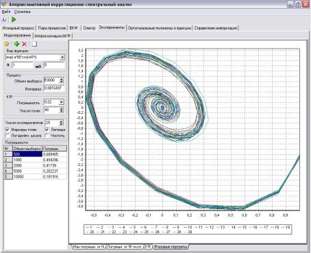Select table cell with value 5000
311x253 pixels.
(27, 171)
